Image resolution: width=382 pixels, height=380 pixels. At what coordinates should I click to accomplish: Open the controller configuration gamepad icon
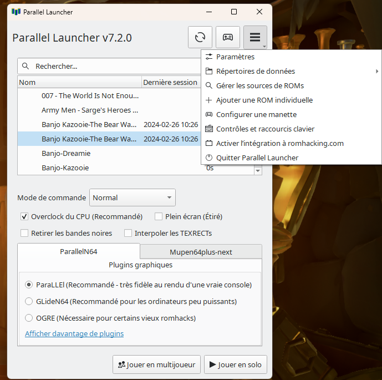[227, 37]
